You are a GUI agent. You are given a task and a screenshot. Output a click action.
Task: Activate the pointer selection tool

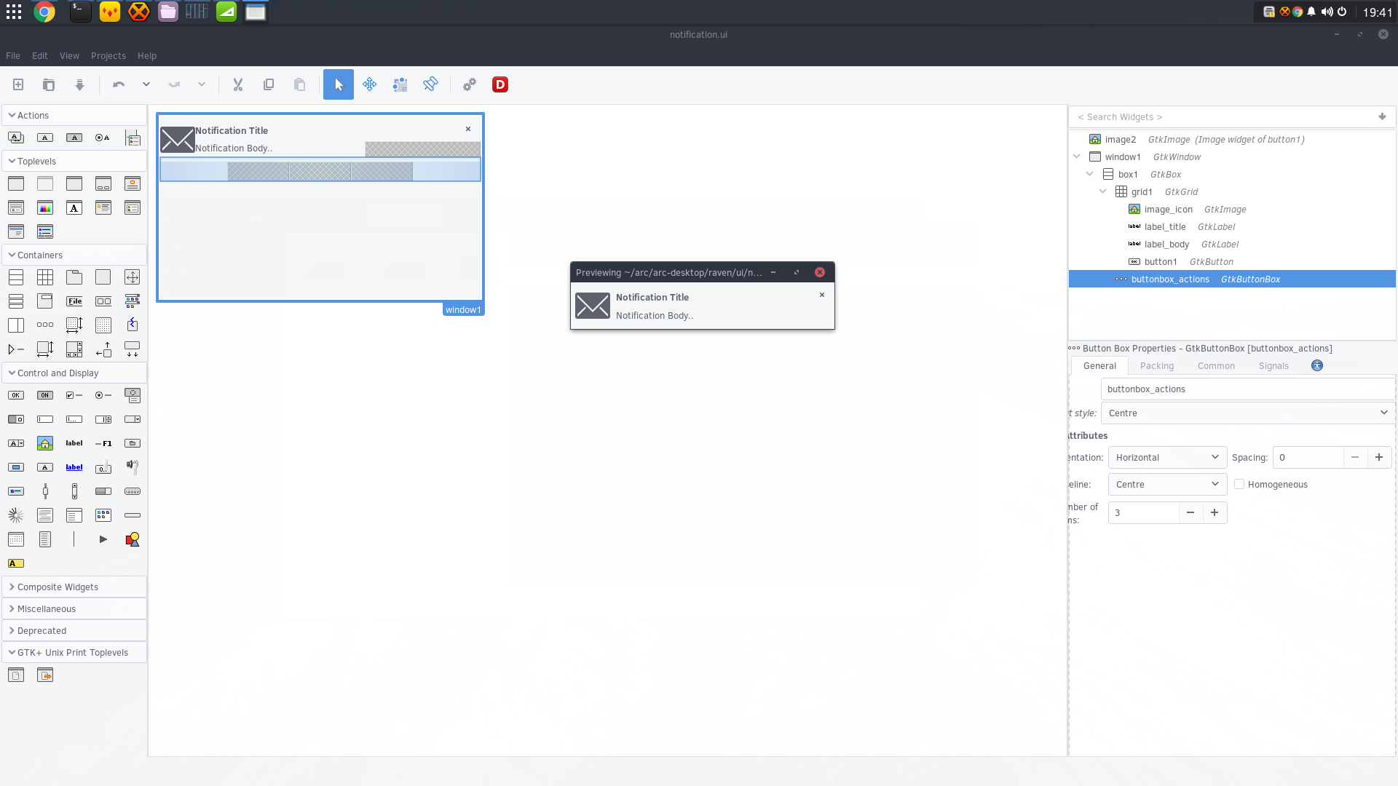tap(339, 85)
